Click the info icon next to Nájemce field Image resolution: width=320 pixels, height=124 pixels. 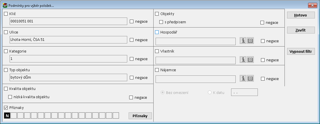click(243, 79)
